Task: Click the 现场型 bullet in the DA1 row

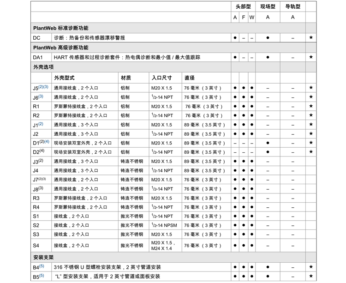Action: 268,57
